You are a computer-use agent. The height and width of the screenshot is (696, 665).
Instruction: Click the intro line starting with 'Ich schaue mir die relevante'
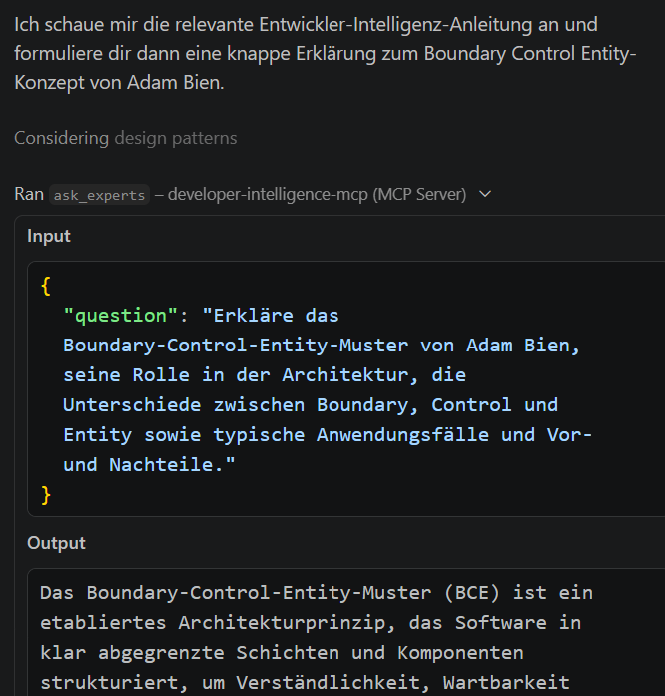click(x=306, y=25)
